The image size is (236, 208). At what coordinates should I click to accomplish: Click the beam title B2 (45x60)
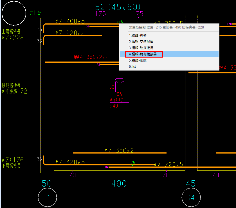click(118, 7)
